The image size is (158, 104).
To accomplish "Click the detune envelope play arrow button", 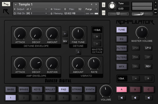I will pos(65,34).
